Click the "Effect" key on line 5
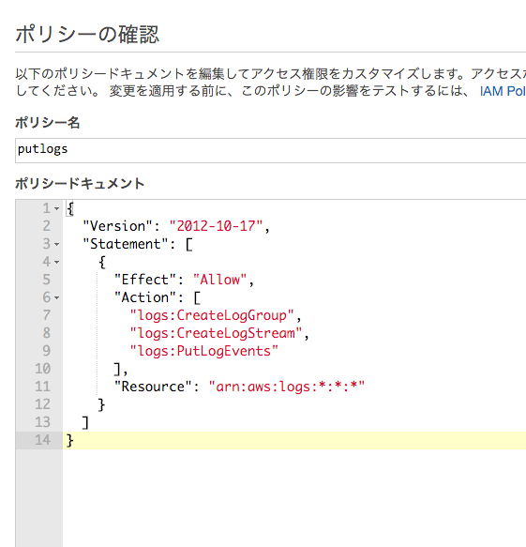This screenshot has width=526, height=547. click(145, 280)
